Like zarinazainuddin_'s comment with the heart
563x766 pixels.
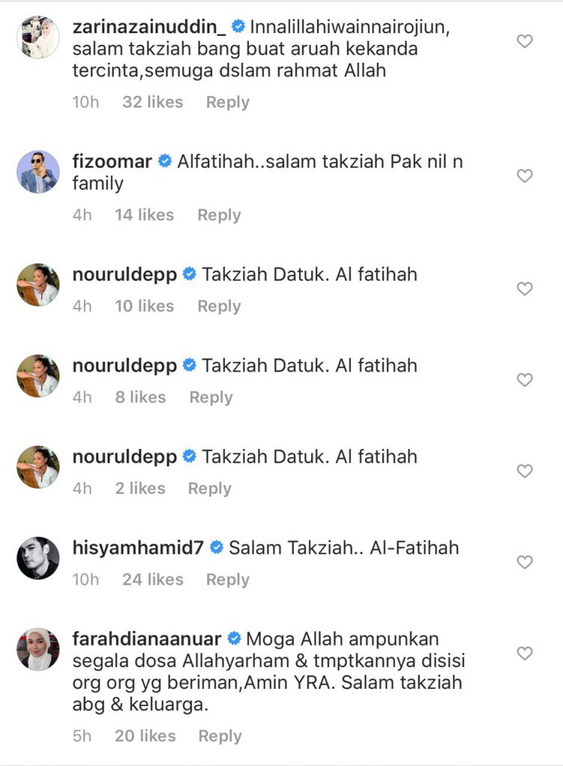point(524,41)
